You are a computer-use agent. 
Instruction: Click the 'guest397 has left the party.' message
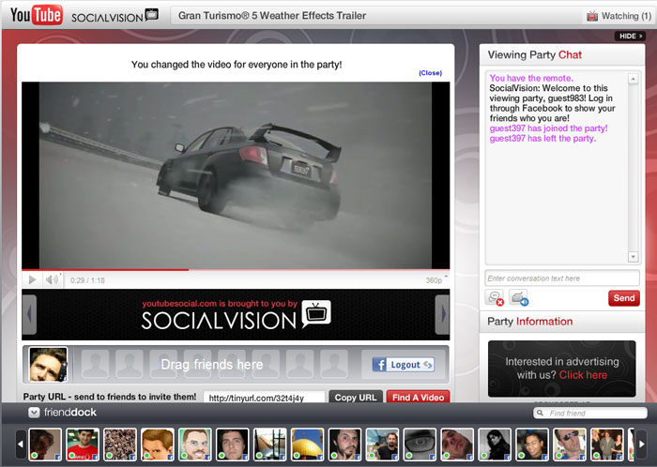pyautogui.click(x=542, y=139)
